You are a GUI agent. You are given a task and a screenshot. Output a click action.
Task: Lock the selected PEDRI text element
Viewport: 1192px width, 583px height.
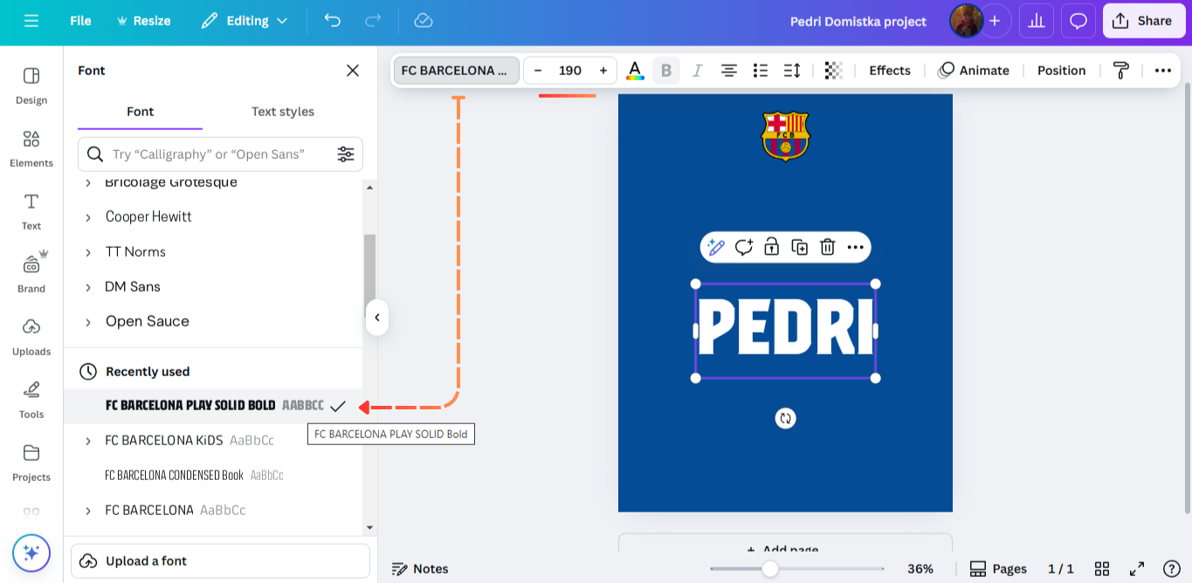(x=772, y=247)
